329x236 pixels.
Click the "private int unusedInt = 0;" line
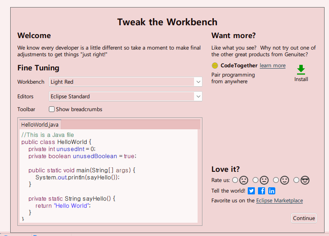coord(62,149)
